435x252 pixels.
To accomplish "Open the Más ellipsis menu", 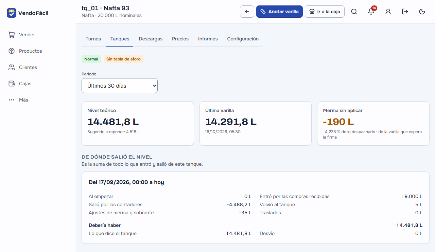I will (12, 100).
